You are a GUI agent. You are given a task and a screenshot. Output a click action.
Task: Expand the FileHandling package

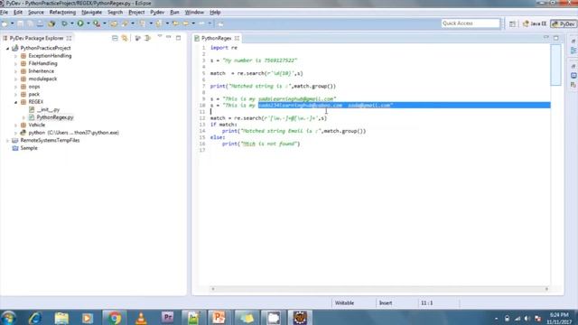(15, 64)
